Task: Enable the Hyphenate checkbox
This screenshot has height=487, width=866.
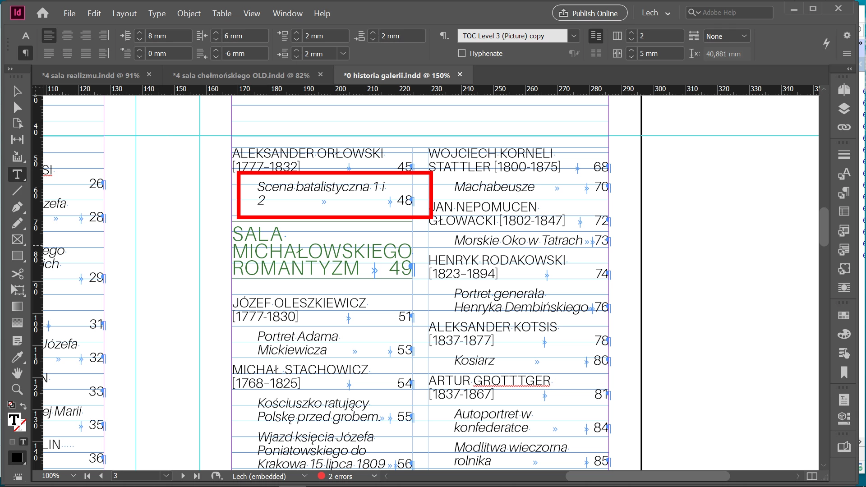Action: point(462,53)
